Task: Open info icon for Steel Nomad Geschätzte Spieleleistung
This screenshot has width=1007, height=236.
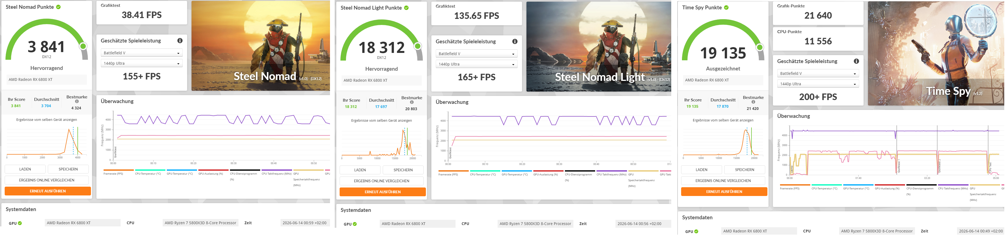Action: click(x=180, y=41)
